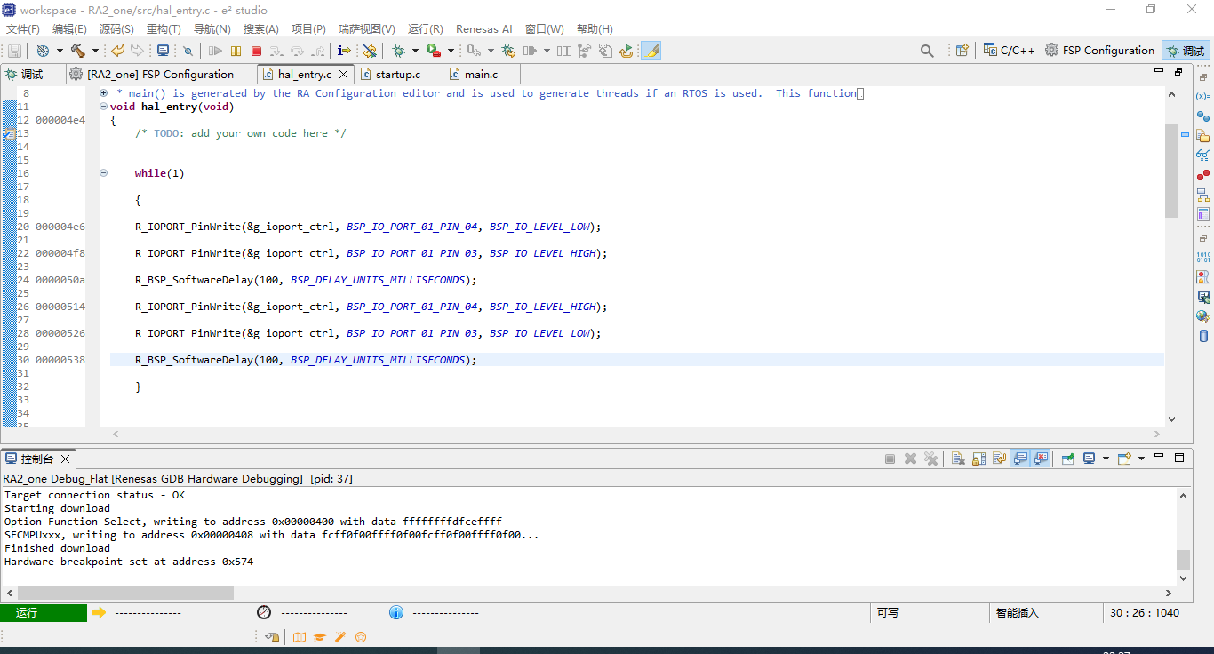Click the orange map icon at bottom
Image resolution: width=1214 pixels, height=654 pixels.
(300, 637)
